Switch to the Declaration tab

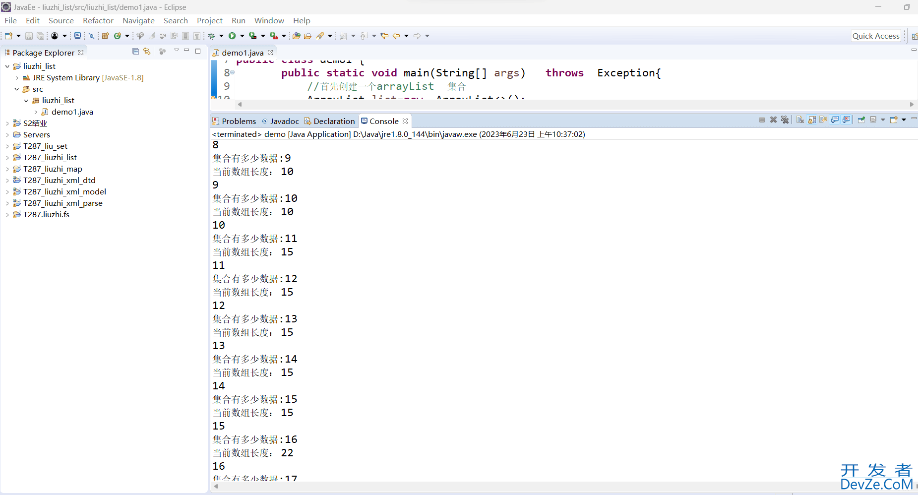[329, 121]
